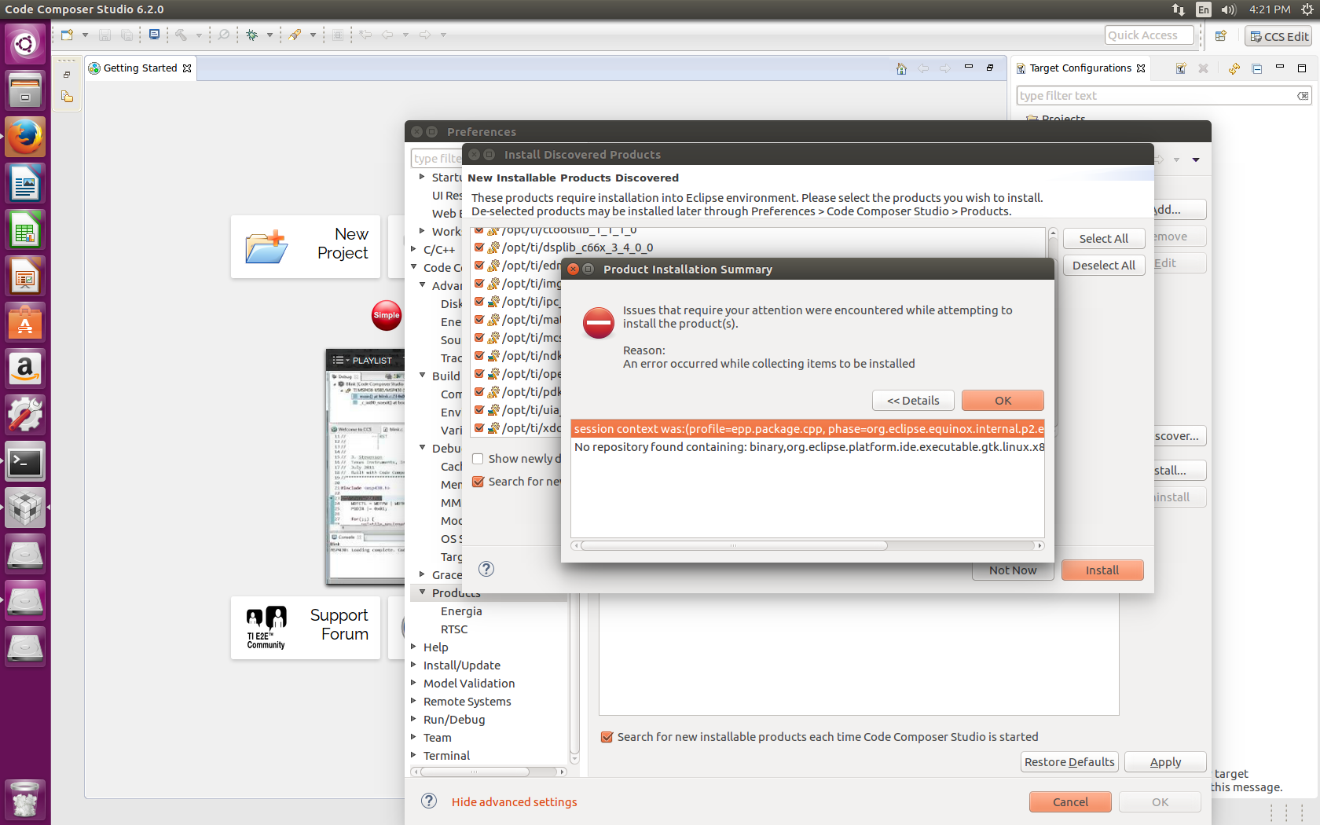Click the New toolbar icon
This screenshot has width=1320, height=825.
67,35
